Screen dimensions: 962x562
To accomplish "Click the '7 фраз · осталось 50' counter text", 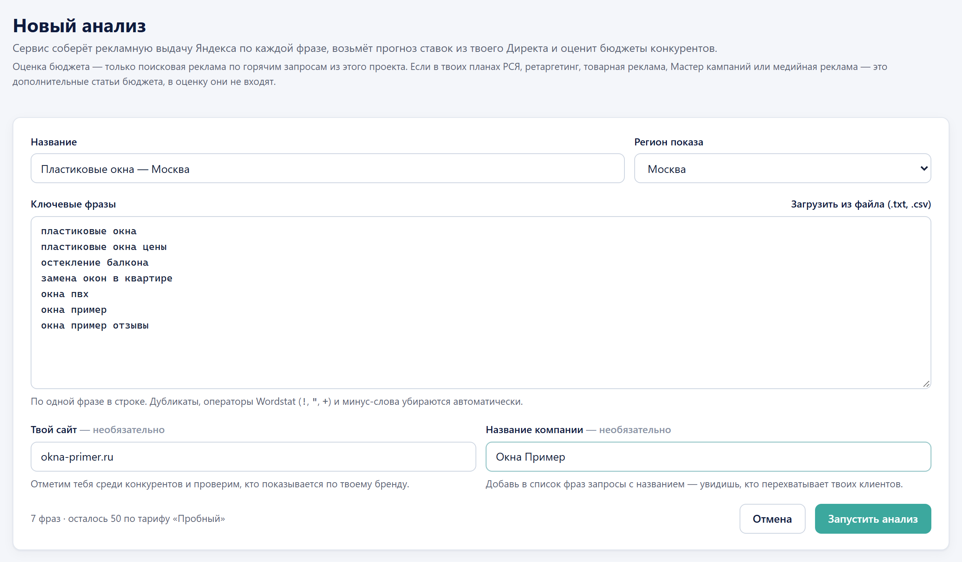I will tap(128, 519).
